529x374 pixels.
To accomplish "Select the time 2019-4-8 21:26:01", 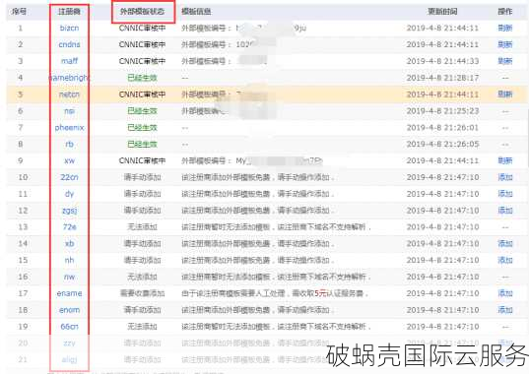I will (442, 127).
